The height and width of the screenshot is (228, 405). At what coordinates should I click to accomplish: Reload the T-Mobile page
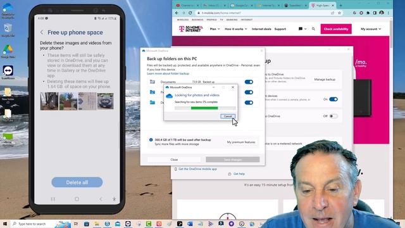(190, 13)
